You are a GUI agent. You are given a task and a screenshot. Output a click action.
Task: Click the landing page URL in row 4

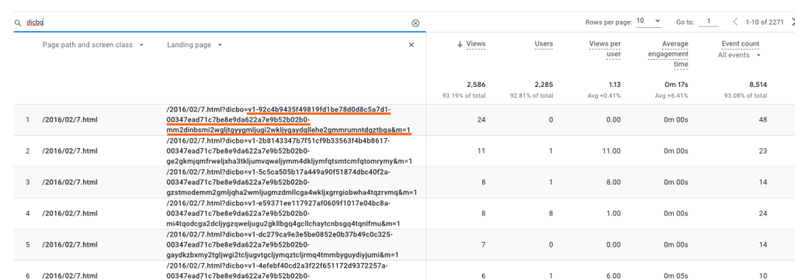coord(283,213)
